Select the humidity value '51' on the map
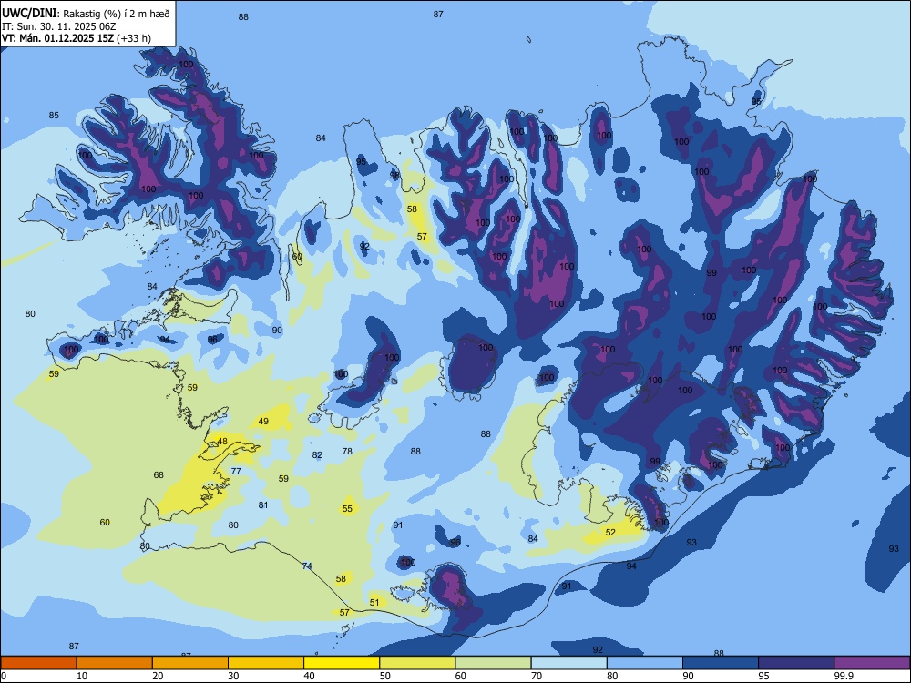Screen dimensions: 911x683 point(374,602)
